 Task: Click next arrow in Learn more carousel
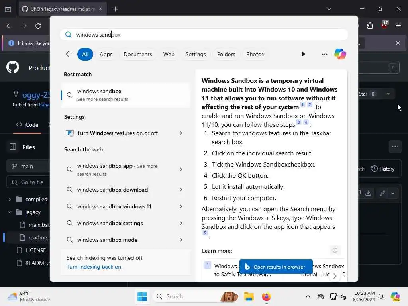coord(335,275)
